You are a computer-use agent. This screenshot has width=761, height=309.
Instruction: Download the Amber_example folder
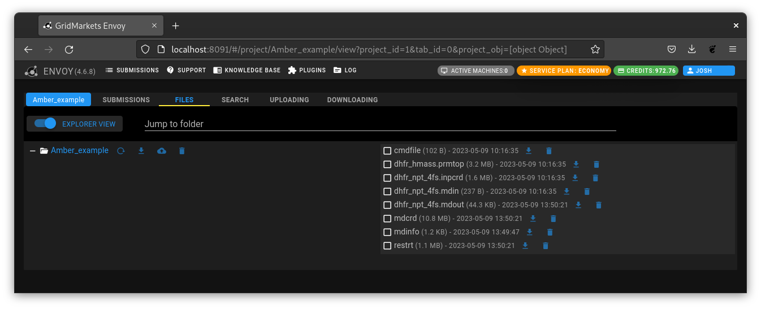[x=141, y=151]
